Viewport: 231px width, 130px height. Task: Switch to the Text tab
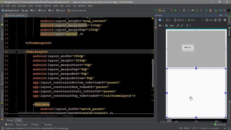tap(18, 120)
